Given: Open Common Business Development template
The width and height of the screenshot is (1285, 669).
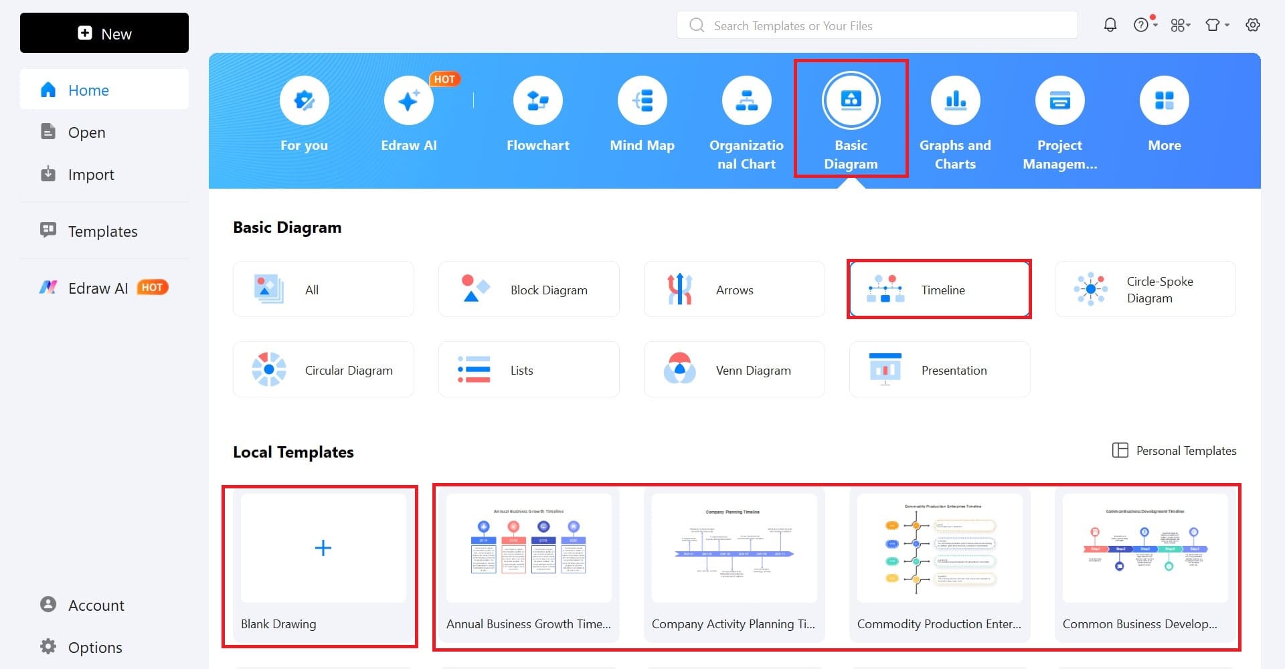Looking at the screenshot, I should pyautogui.click(x=1145, y=565).
